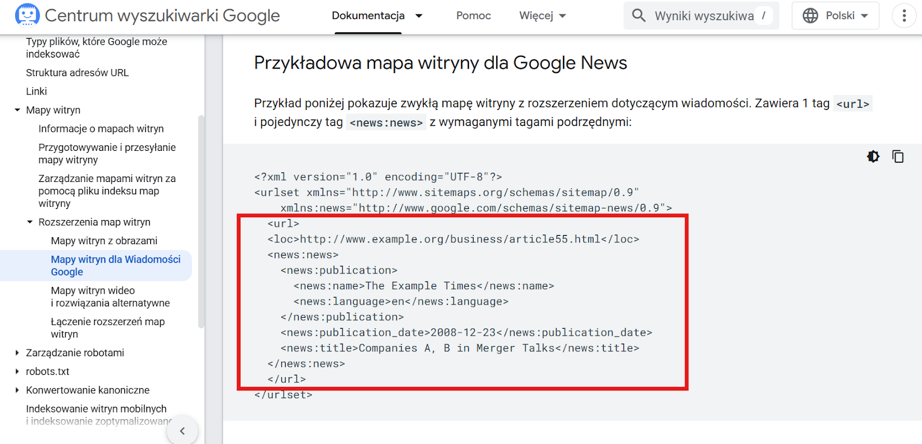Expand the Konwertowanie kanoniczne section
Image resolution: width=922 pixels, height=444 pixels.
(x=17, y=390)
